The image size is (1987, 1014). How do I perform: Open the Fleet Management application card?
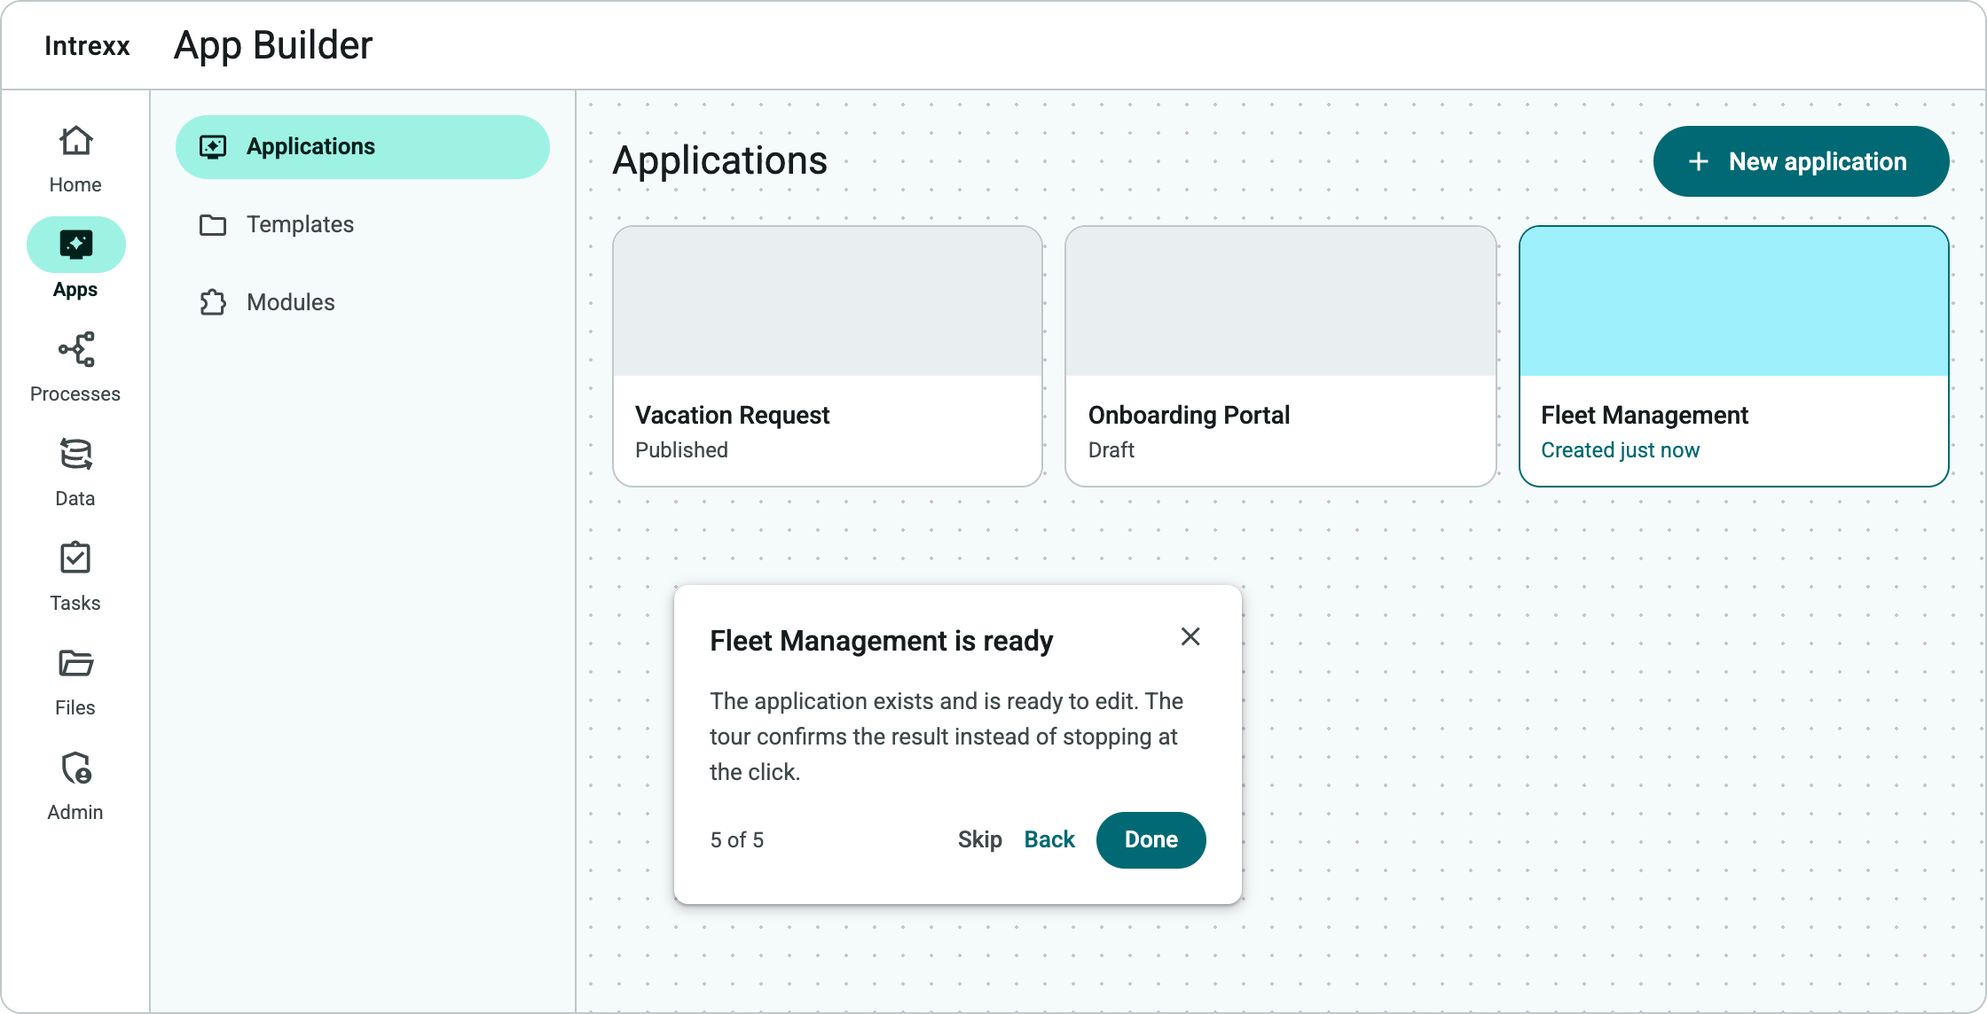(1734, 356)
